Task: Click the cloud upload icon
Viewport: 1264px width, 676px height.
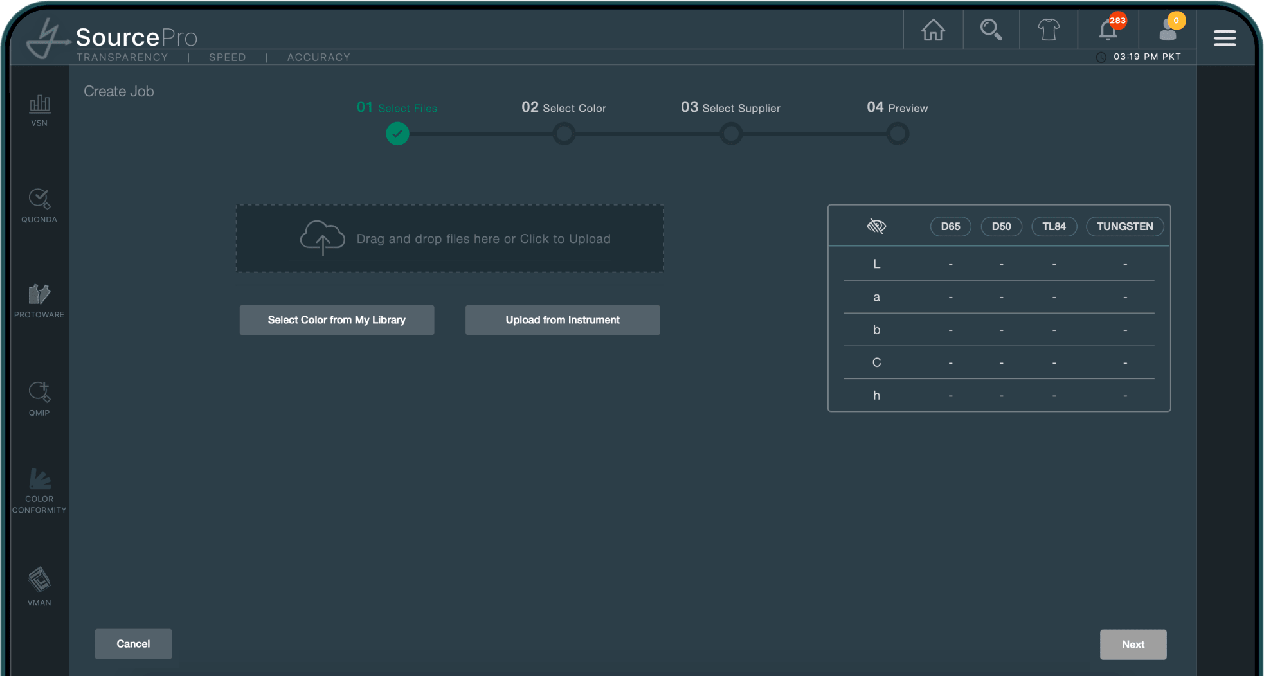Action: pyautogui.click(x=322, y=238)
